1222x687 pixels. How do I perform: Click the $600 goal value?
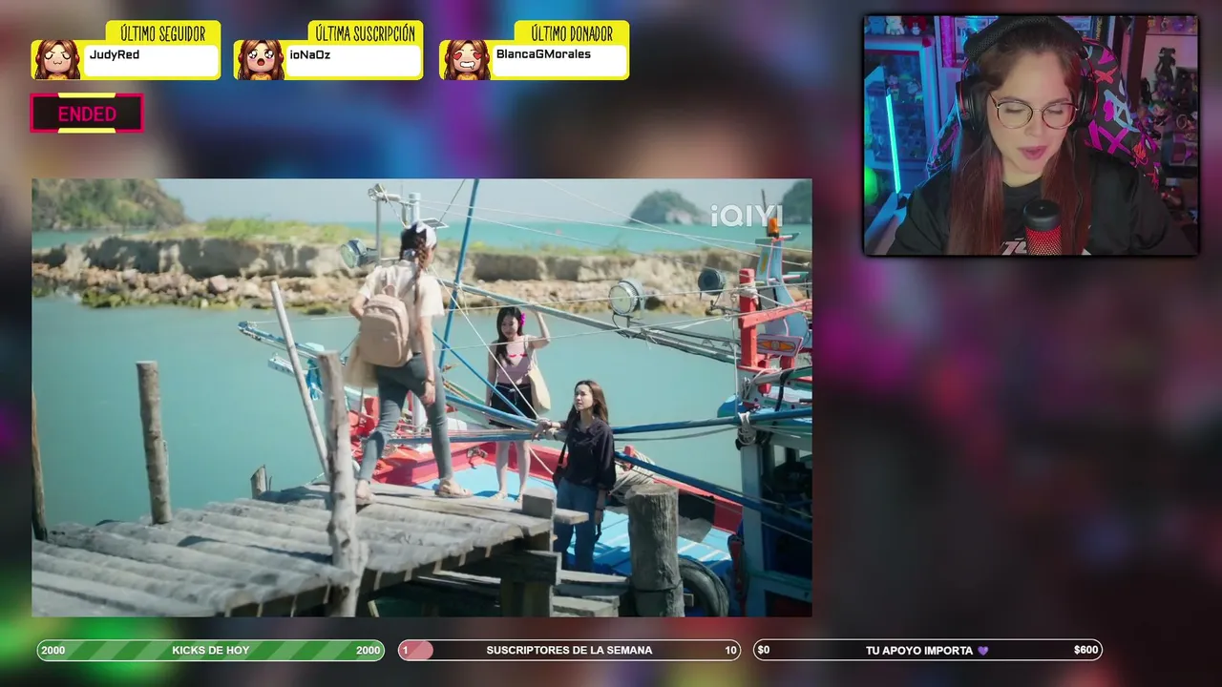(1085, 651)
